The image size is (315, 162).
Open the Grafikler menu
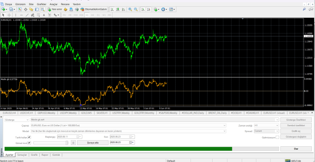tap(42, 4)
